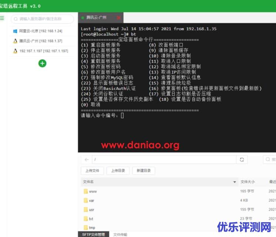
Task: Click the txt folder icon
Action: tap(86, 219)
